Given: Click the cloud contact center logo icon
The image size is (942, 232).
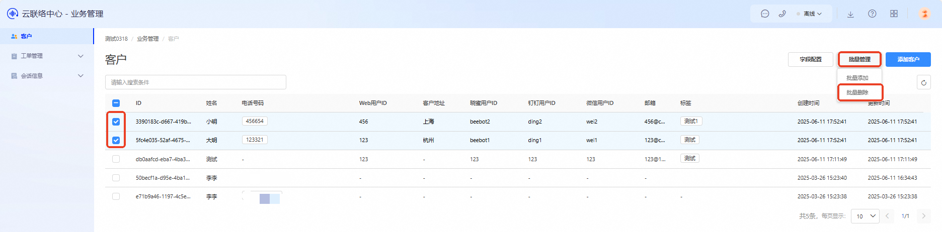Looking at the screenshot, I should [x=13, y=14].
